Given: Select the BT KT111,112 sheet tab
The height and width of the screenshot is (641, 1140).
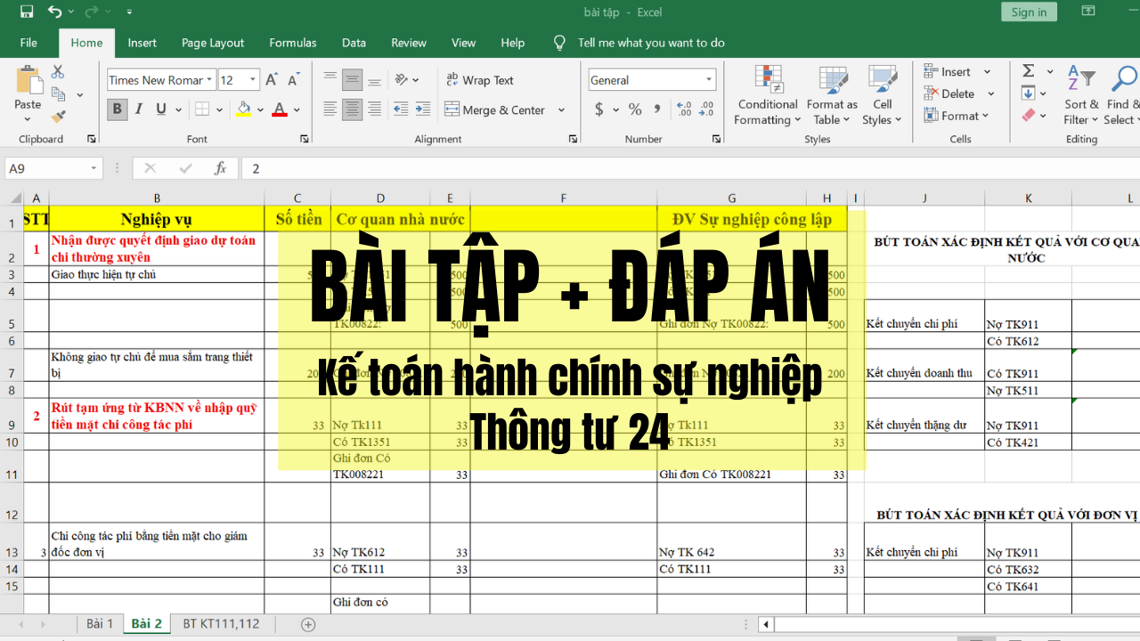Looking at the screenshot, I should click(221, 624).
